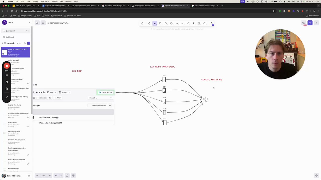Select the Eraser tool
321x180 pixels.
[204, 23]
